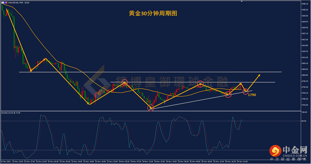Click the Stoch(9,3,3) indicator label
Viewport: 311px width, 164px height.
click(x=11, y=113)
